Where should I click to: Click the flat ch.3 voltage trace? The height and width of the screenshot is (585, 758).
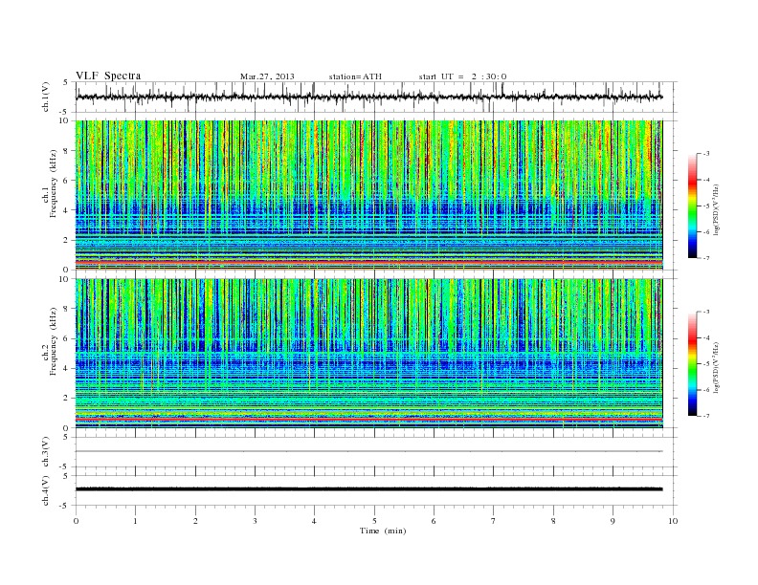click(x=368, y=451)
